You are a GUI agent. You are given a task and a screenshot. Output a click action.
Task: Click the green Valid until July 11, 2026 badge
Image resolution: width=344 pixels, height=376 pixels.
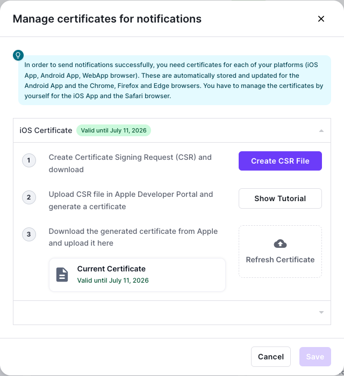[113, 130]
